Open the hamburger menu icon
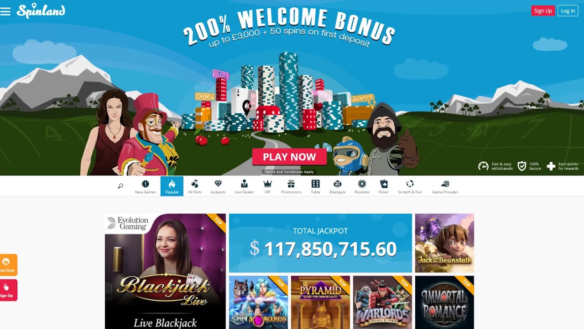 [5, 11]
